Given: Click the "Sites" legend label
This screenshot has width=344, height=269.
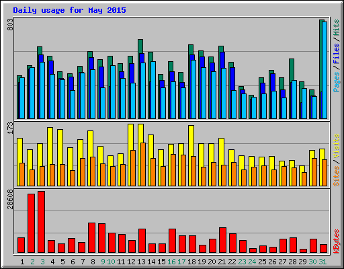Looking at the screenshot, I should 337,176.
